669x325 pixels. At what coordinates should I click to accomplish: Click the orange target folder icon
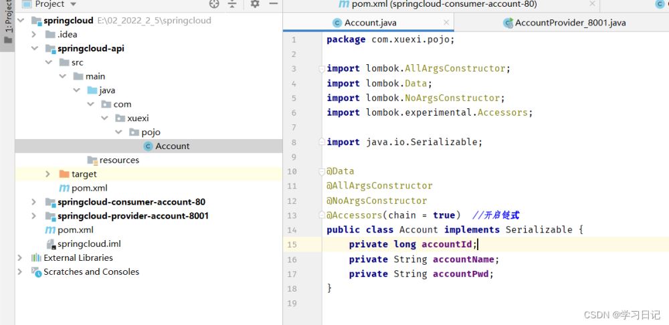click(x=64, y=175)
